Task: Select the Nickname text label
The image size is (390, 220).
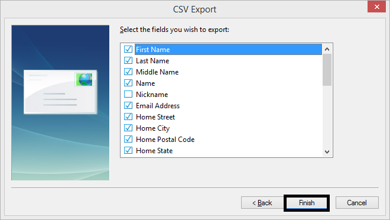Action: (152, 95)
